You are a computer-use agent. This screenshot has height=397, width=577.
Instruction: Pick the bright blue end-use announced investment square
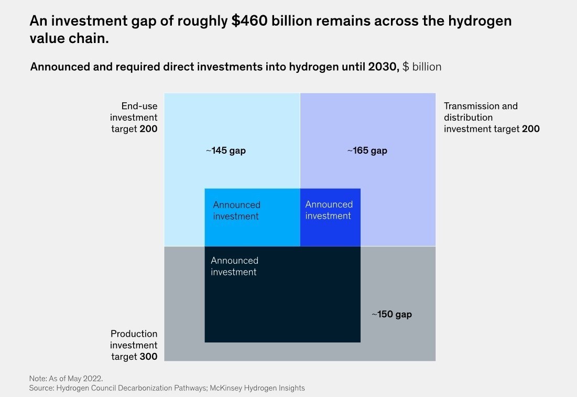pos(252,231)
